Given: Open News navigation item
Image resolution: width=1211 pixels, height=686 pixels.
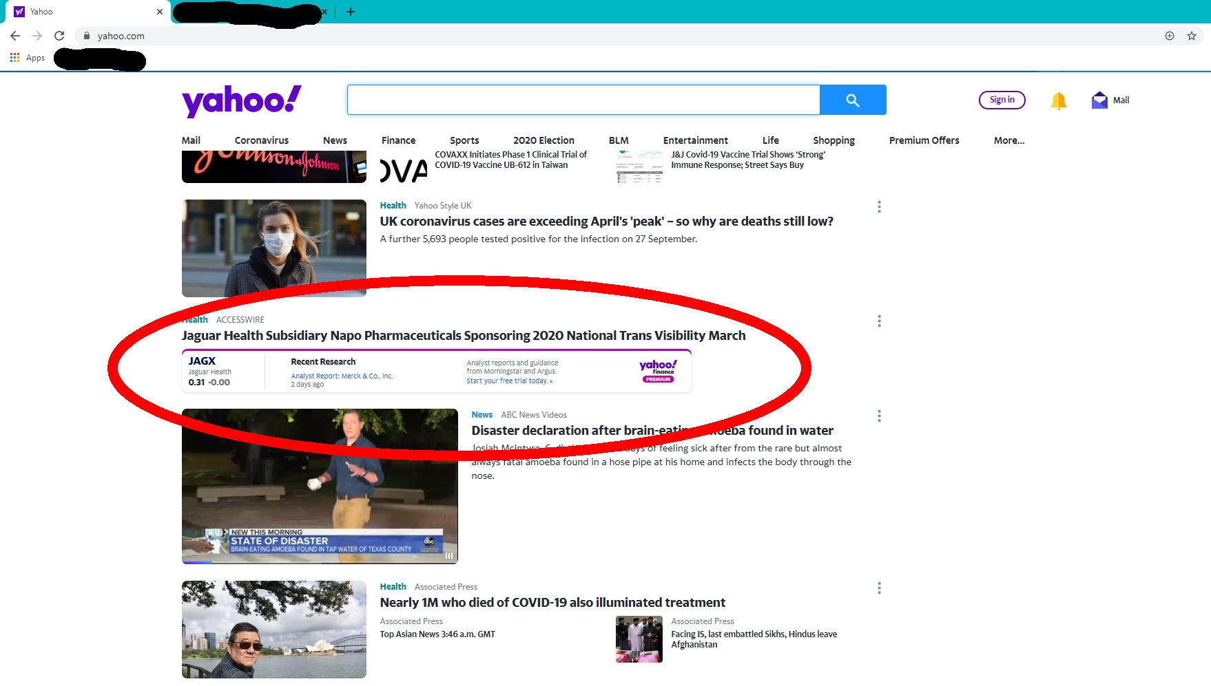Looking at the screenshot, I should (x=335, y=140).
